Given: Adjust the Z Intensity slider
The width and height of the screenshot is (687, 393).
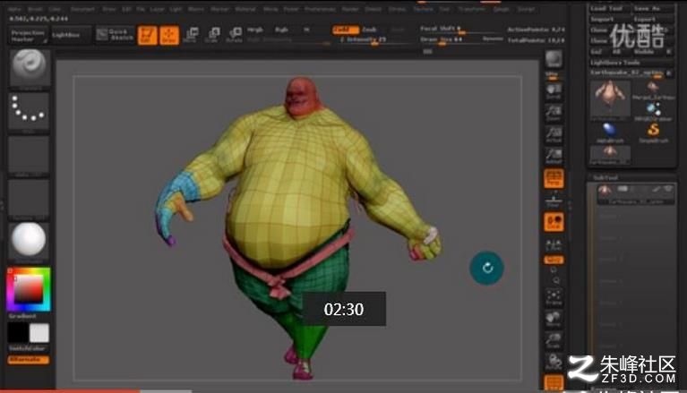Looking at the screenshot, I should [373, 39].
